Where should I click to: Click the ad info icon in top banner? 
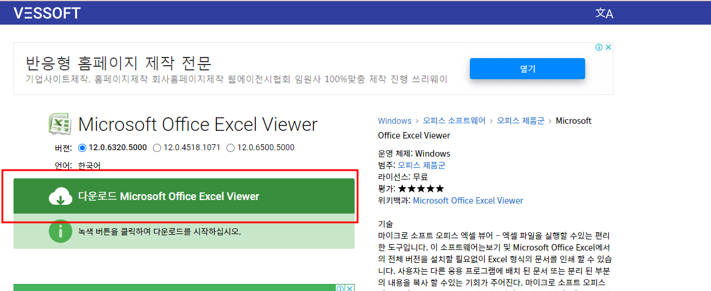599,48
